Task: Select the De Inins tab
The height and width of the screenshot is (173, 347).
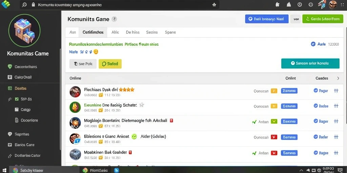Action: click(x=132, y=32)
